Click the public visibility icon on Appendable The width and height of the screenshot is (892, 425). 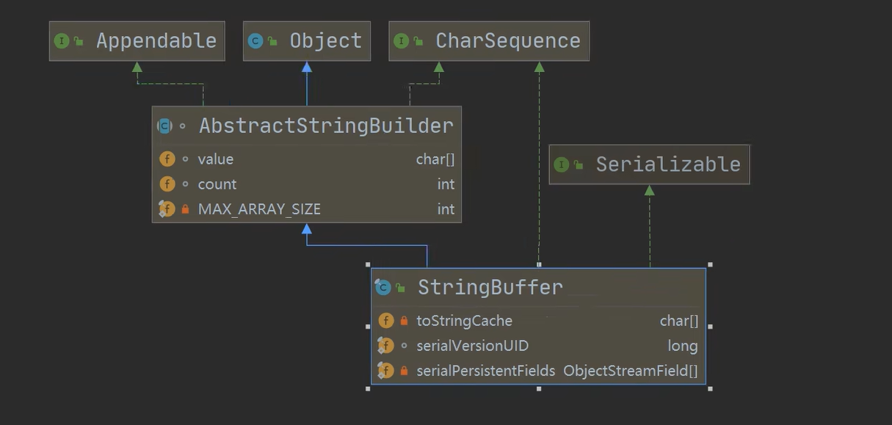pyautogui.click(x=79, y=42)
